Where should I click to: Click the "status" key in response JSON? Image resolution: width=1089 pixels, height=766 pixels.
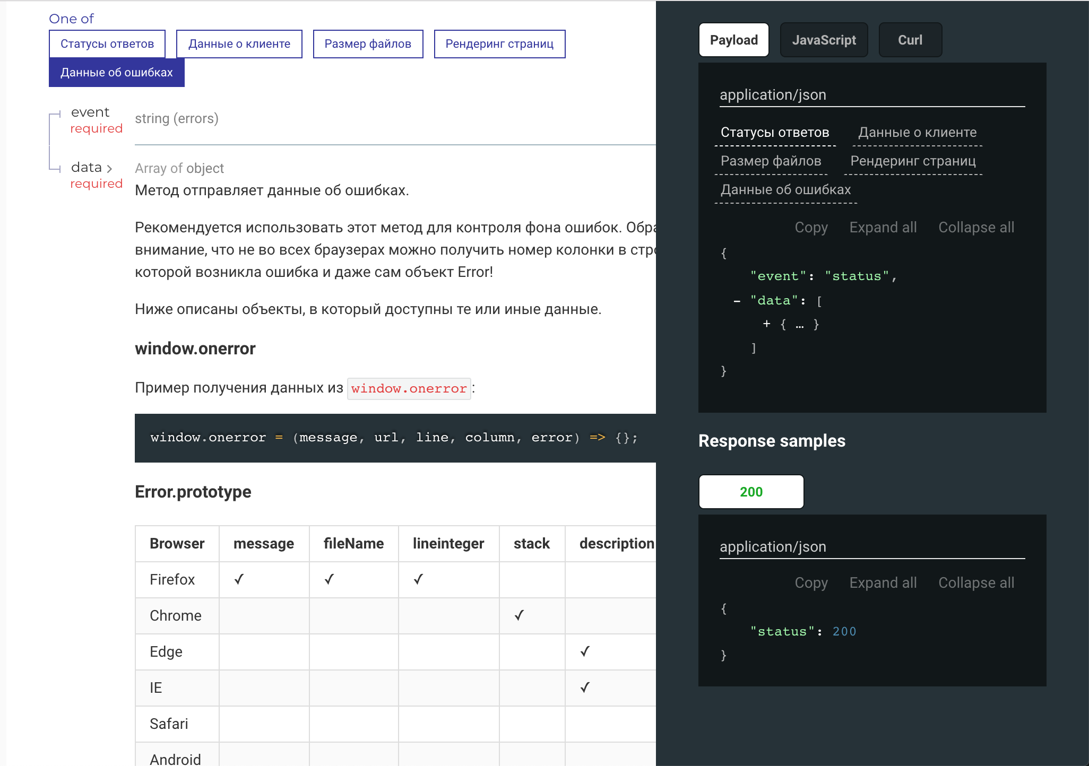(x=782, y=632)
